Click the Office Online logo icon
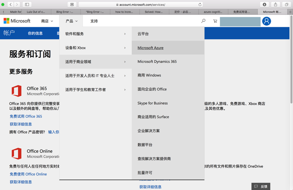 click(x=17, y=154)
